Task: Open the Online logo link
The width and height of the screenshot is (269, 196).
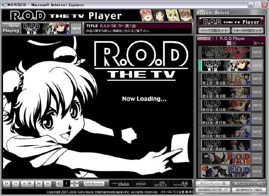Action: (120, 184)
